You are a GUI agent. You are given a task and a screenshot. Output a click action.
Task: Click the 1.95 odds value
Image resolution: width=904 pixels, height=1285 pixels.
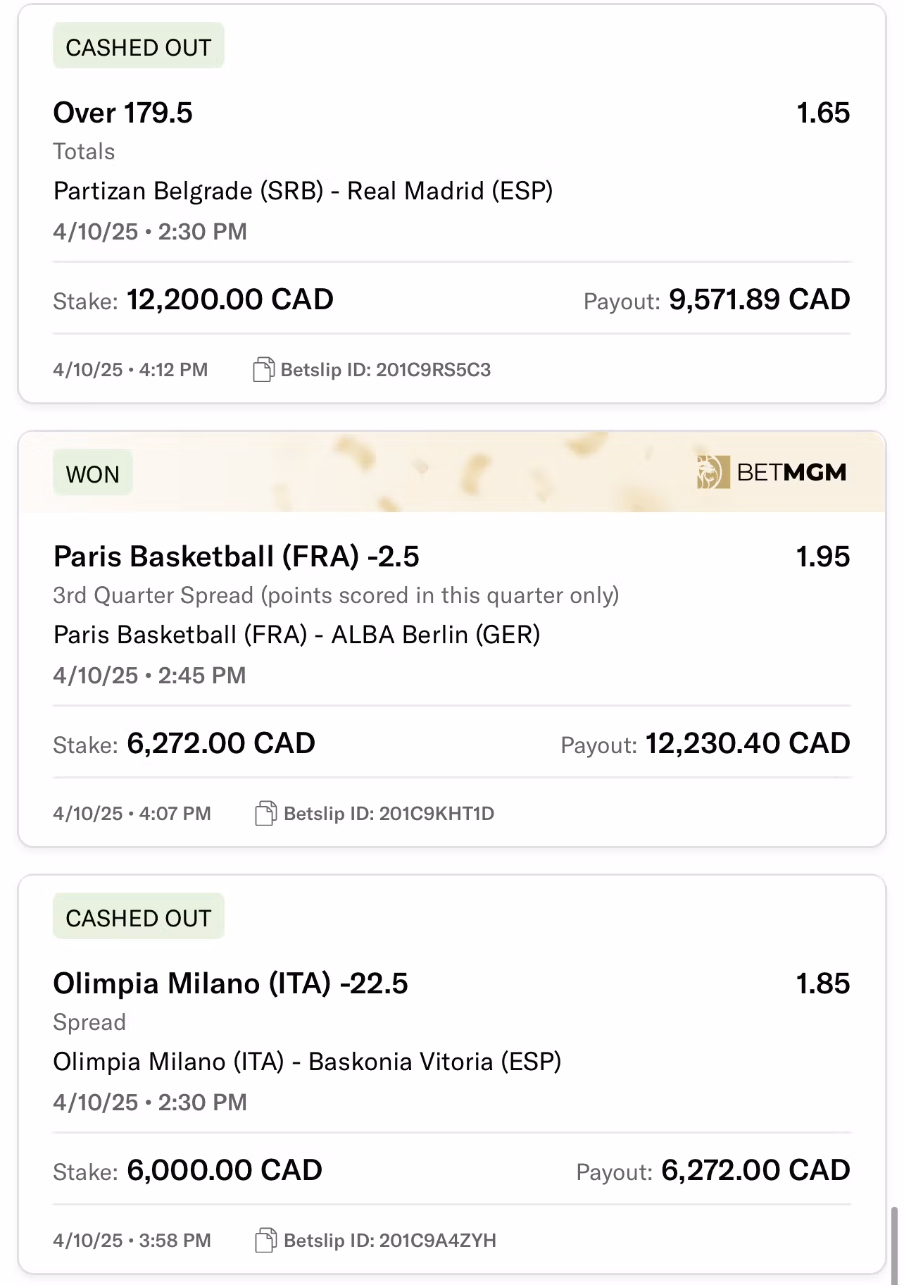pos(822,557)
